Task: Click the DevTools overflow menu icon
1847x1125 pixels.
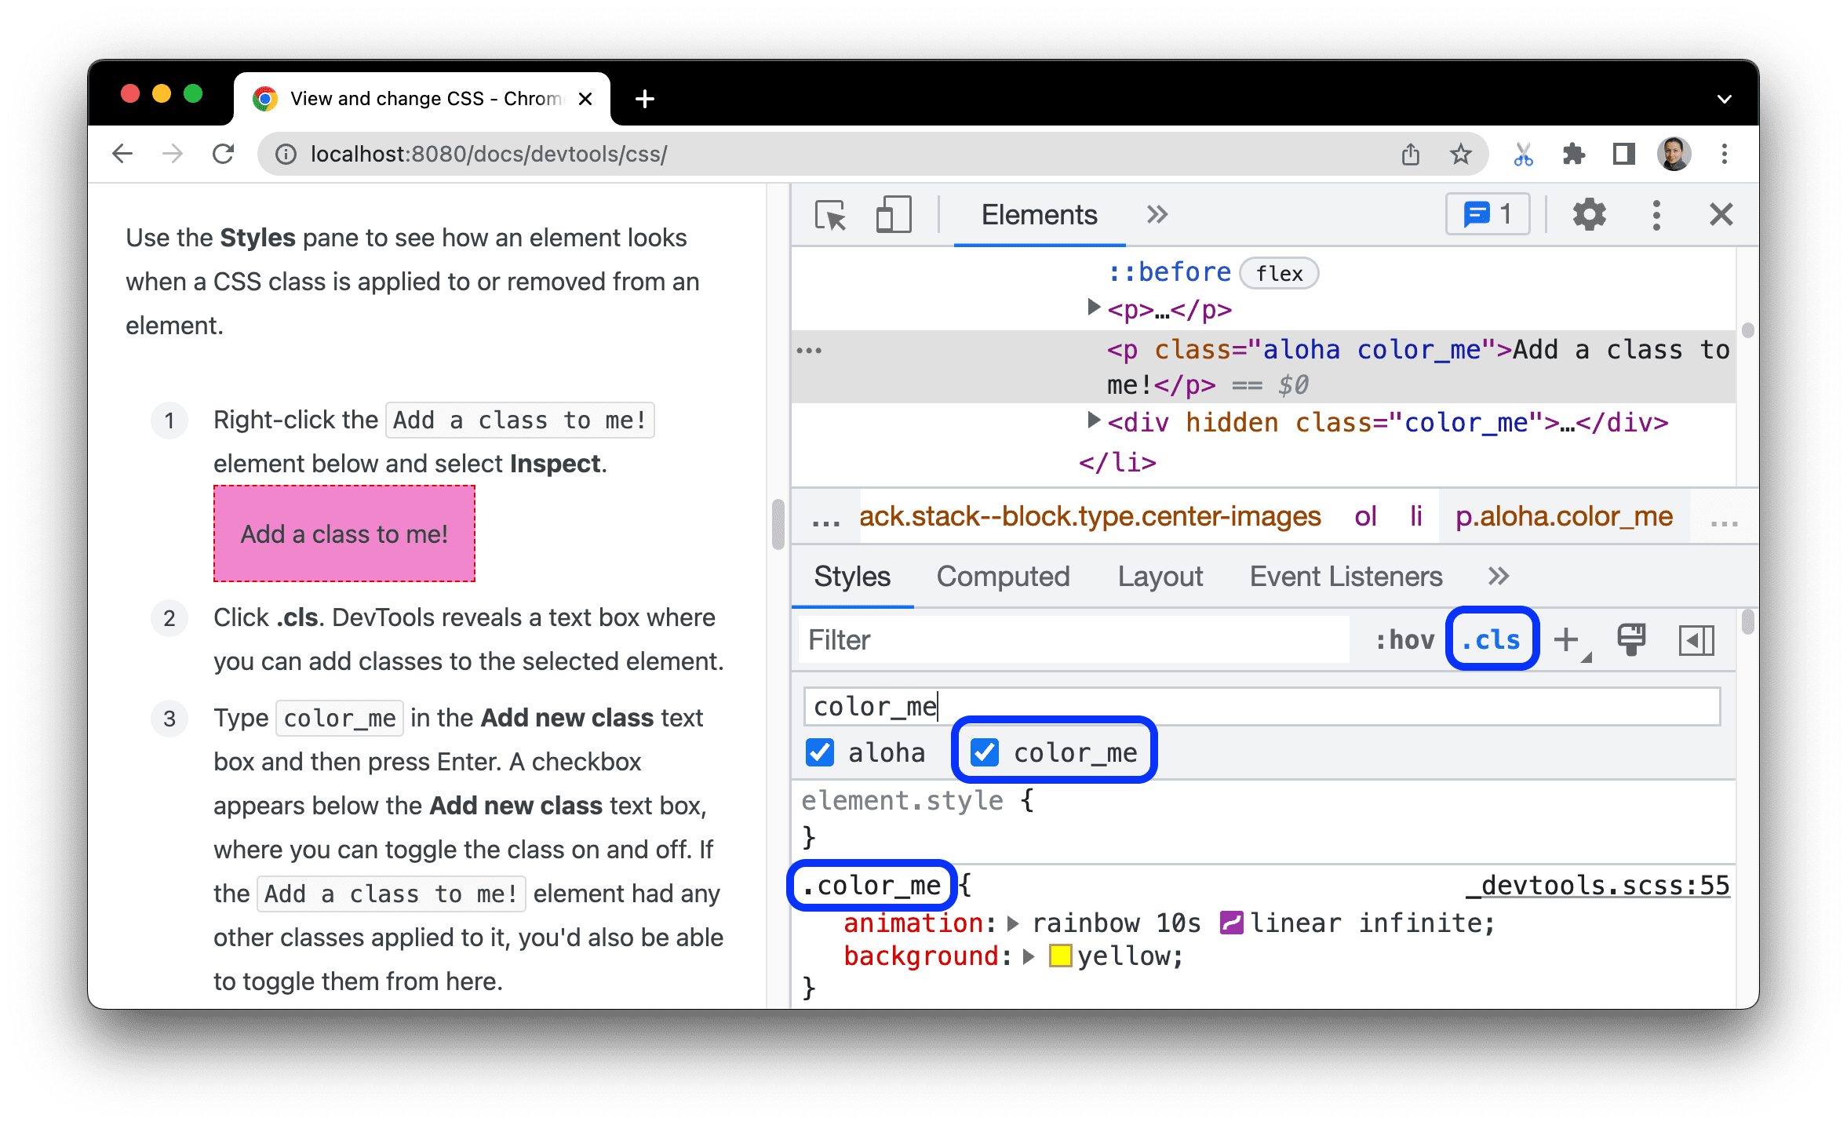Action: coord(1653,217)
